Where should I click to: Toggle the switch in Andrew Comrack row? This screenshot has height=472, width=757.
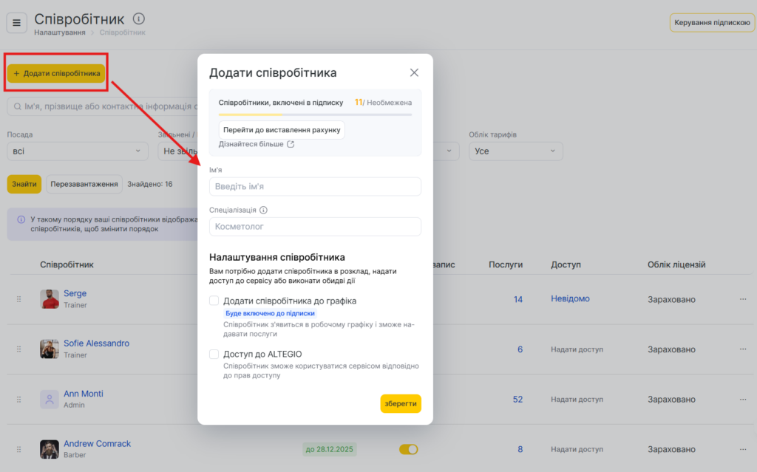click(x=408, y=449)
